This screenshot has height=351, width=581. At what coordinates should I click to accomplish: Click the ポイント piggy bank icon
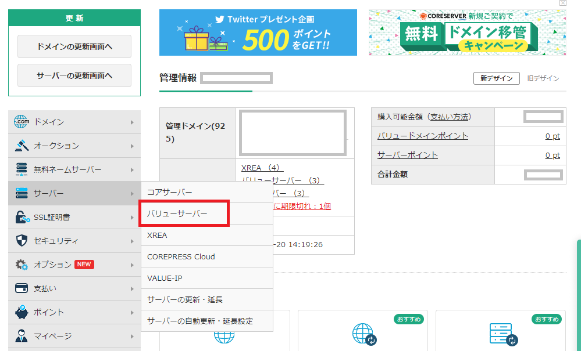pos(22,312)
